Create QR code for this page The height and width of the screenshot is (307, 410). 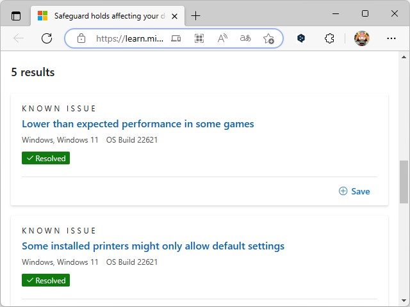point(199,38)
